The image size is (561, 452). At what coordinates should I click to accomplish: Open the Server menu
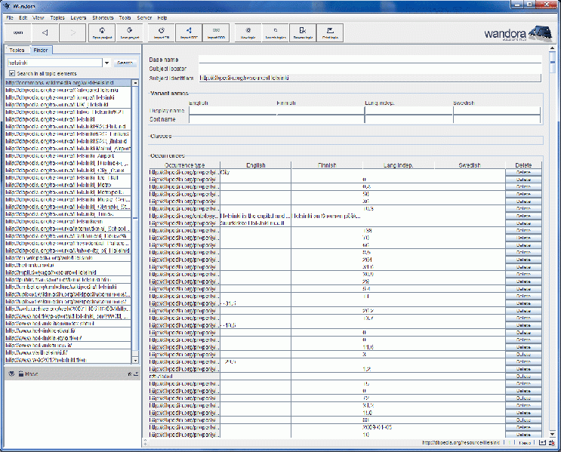[x=144, y=17]
